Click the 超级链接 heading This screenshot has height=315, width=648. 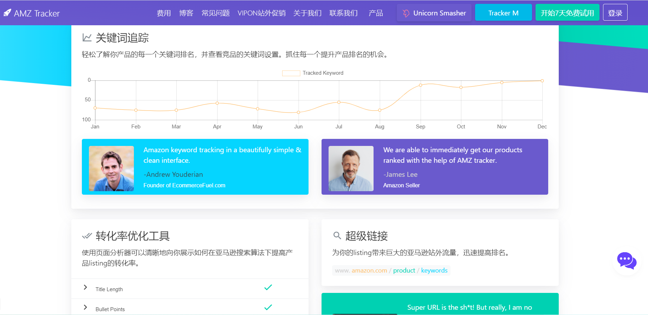click(x=367, y=236)
